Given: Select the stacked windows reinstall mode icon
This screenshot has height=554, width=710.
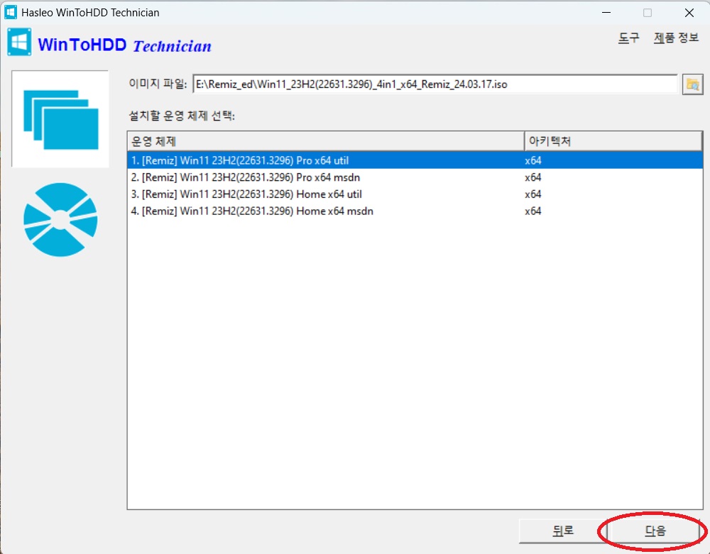Looking at the screenshot, I should tap(60, 119).
